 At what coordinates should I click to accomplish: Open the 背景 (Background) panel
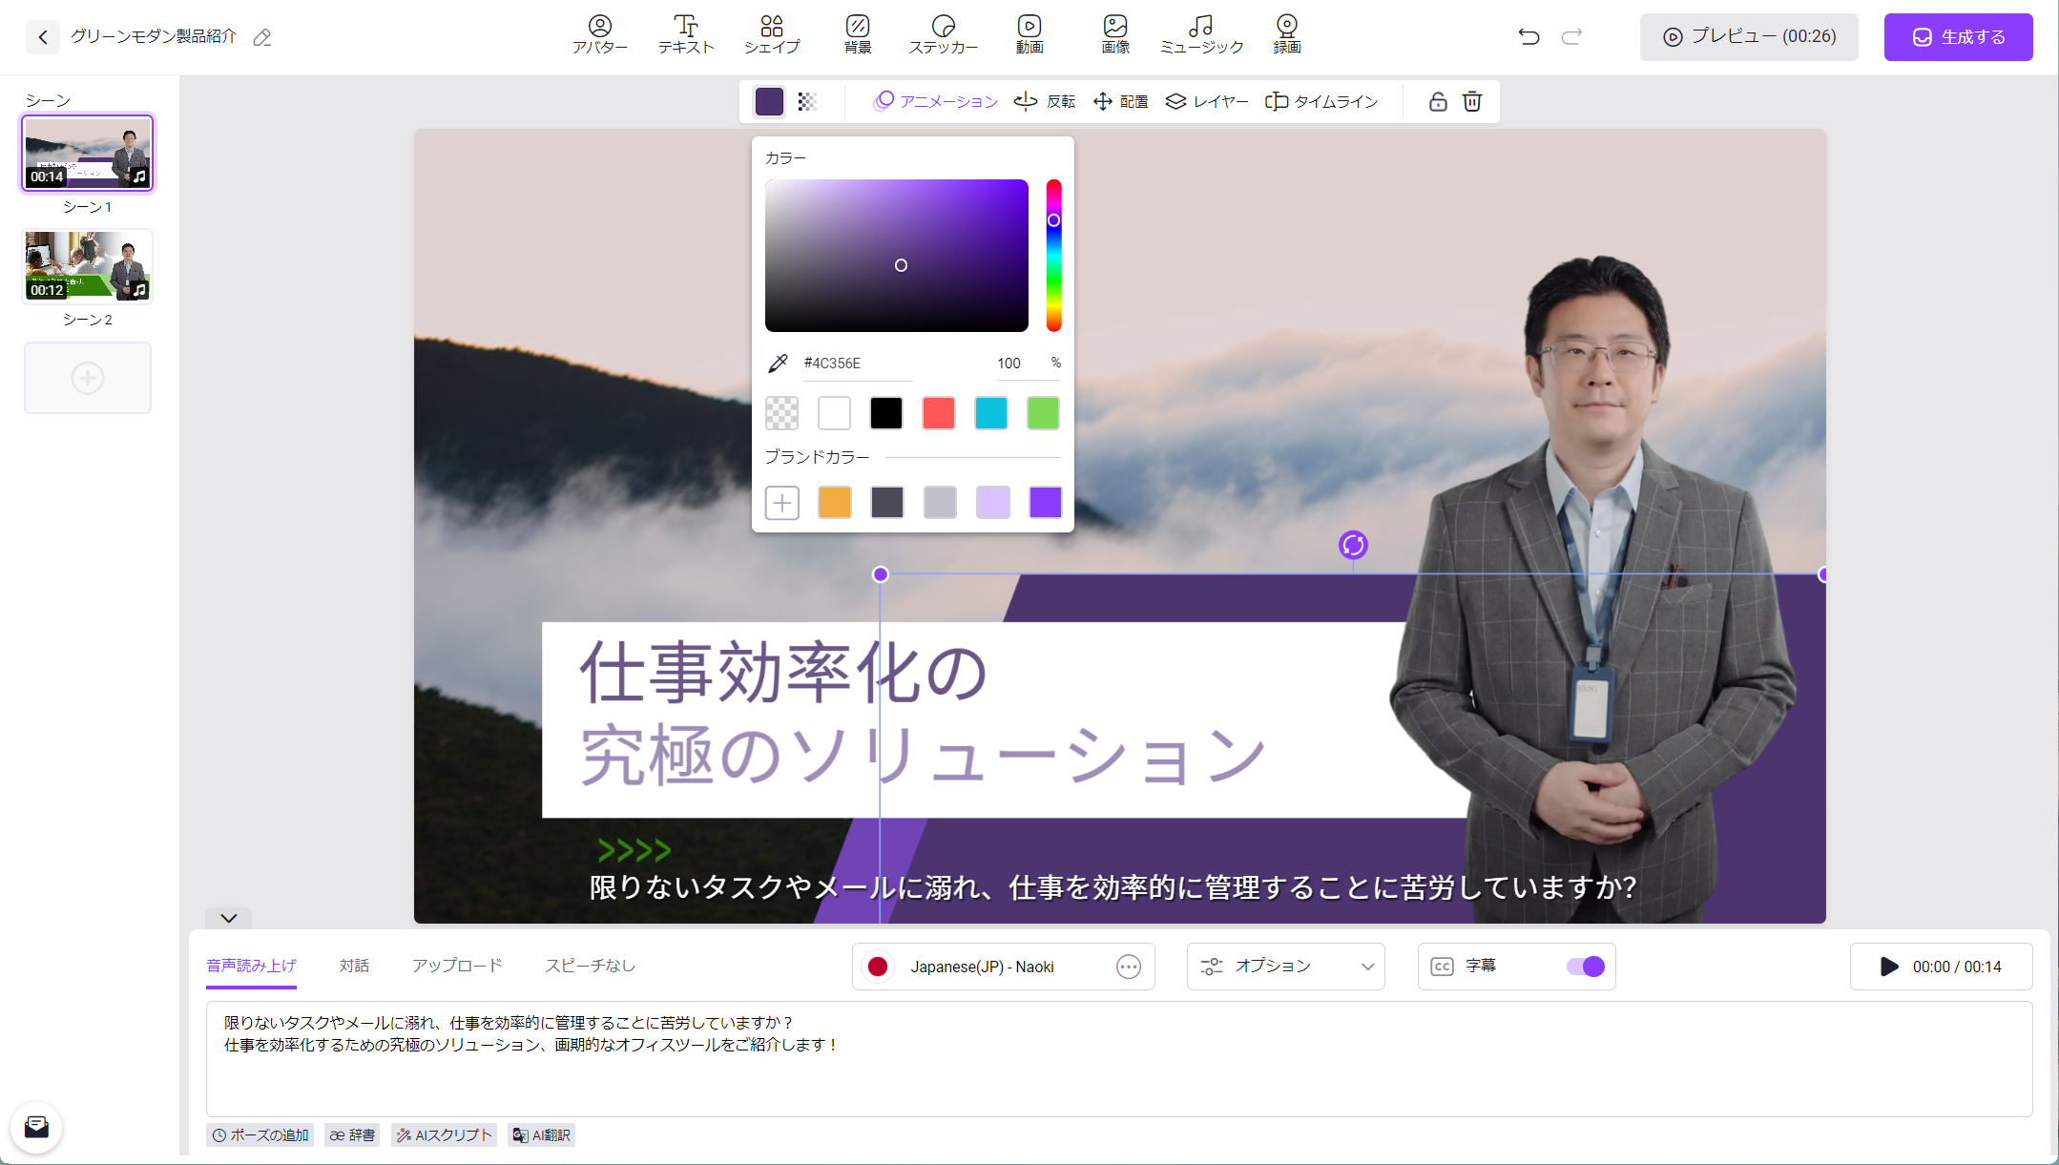pyautogui.click(x=857, y=34)
